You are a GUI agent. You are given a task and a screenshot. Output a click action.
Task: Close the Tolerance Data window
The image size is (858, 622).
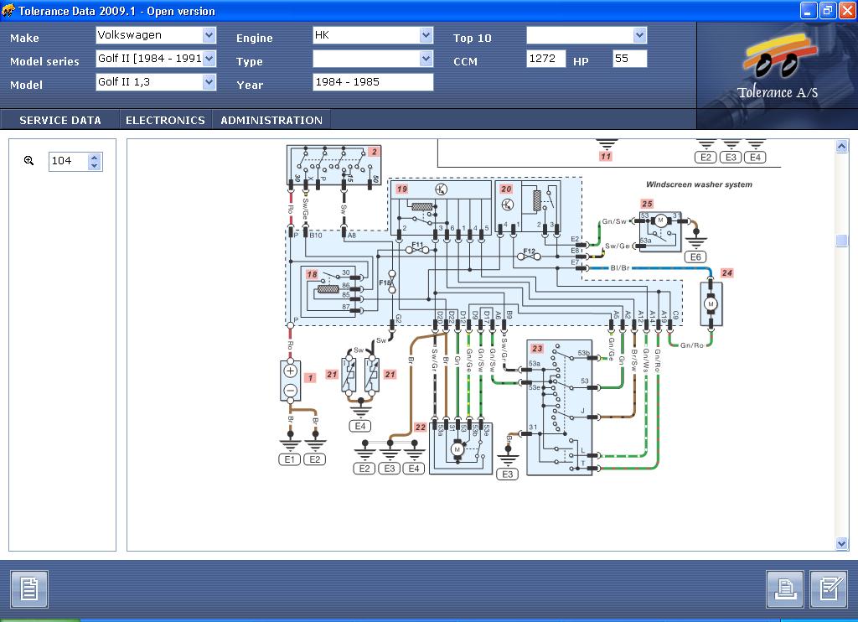(x=847, y=10)
